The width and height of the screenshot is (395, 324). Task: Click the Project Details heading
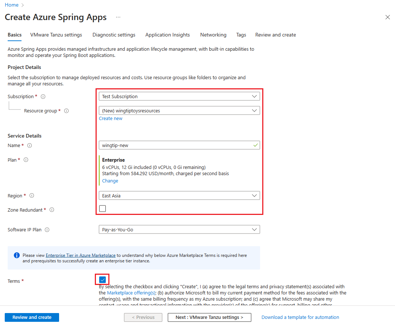click(x=24, y=67)
